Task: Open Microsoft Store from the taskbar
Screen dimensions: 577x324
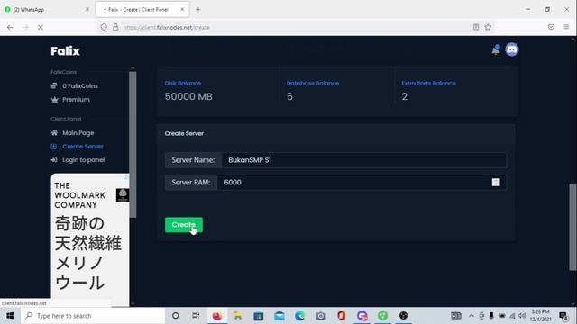Action: coord(259,316)
